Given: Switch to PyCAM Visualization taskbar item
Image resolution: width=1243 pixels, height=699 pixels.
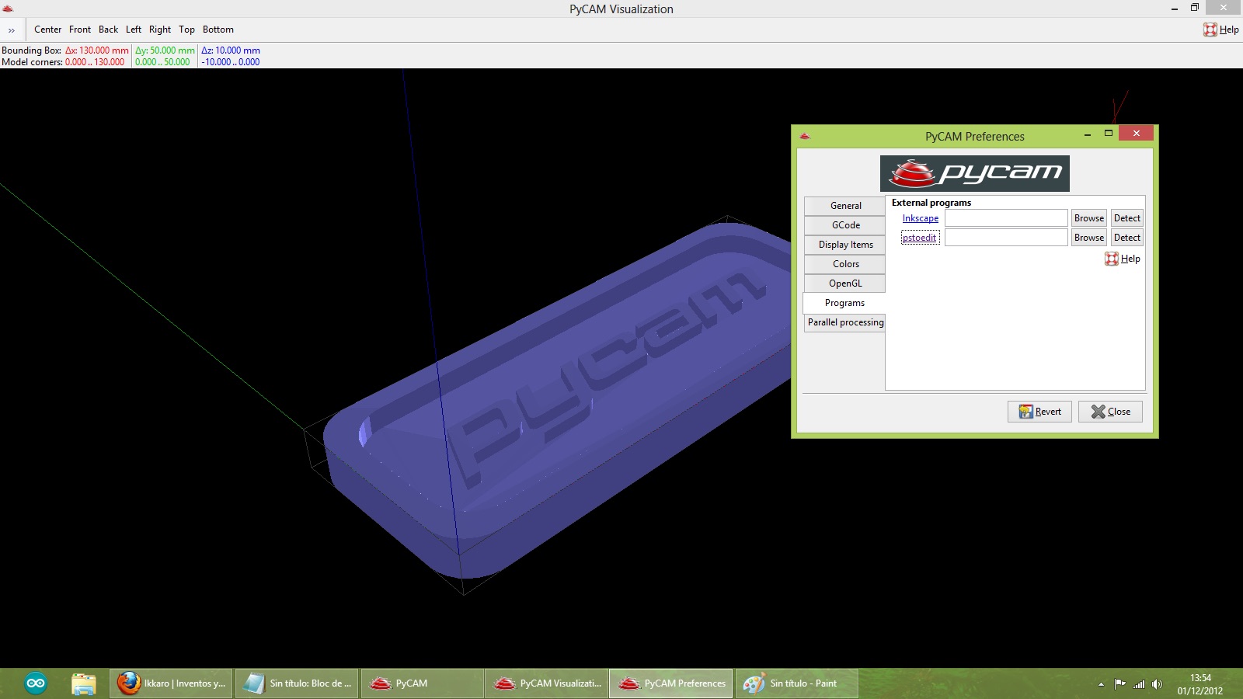Looking at the screenshot, I should click(x=547, y=683).
